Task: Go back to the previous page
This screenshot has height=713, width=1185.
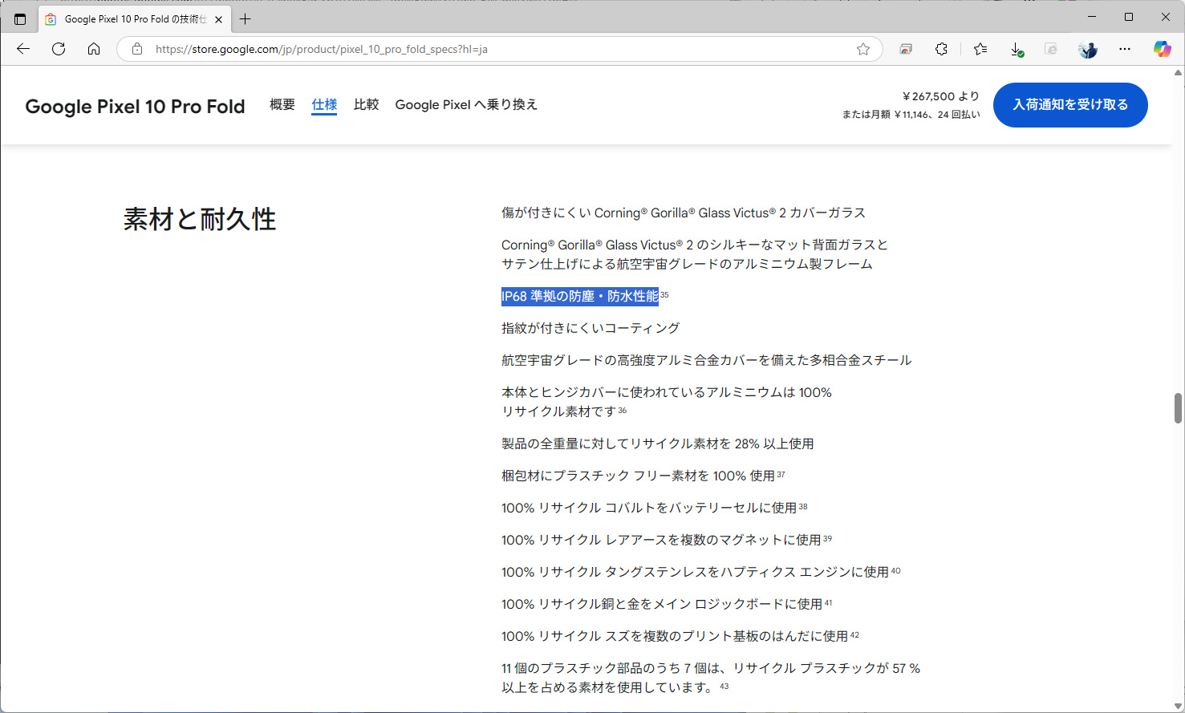Action: (x=23, y=49)
